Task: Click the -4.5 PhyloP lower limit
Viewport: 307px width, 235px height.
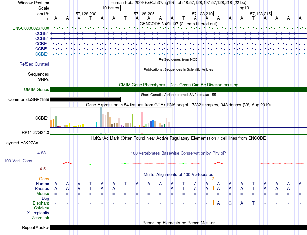Action: (42, 169)
